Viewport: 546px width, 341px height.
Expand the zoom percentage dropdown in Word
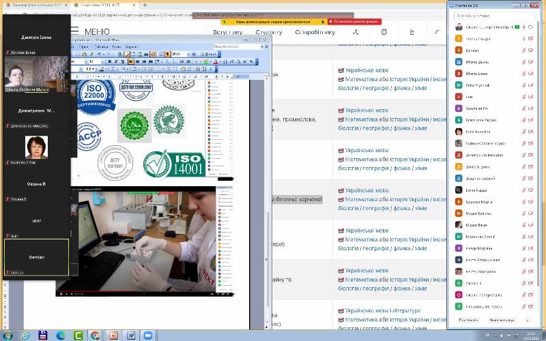tap(186, 54)
